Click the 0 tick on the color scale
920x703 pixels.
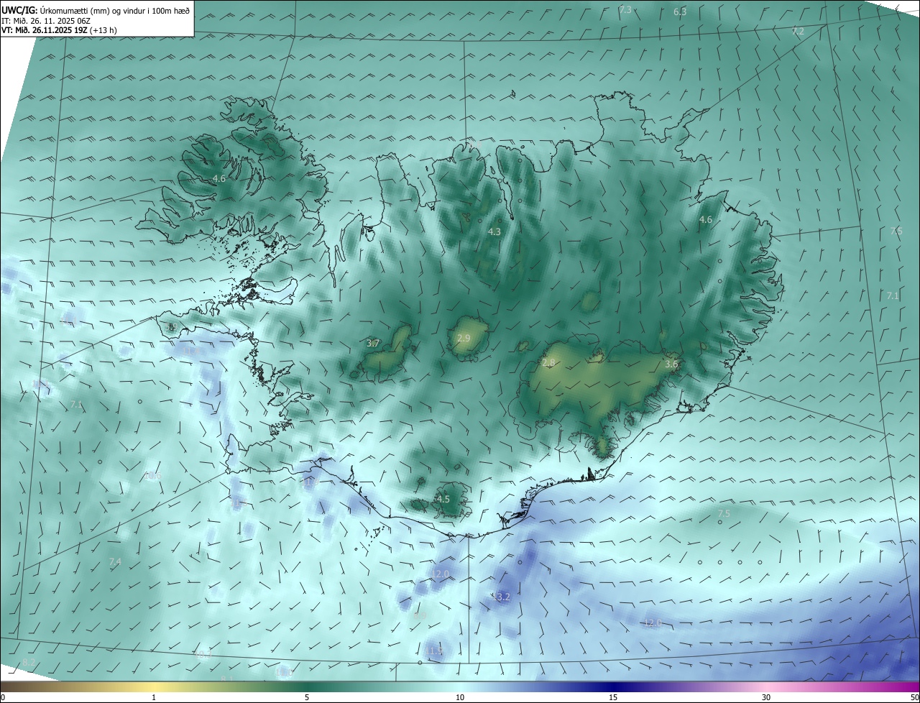tap(3, 697)
